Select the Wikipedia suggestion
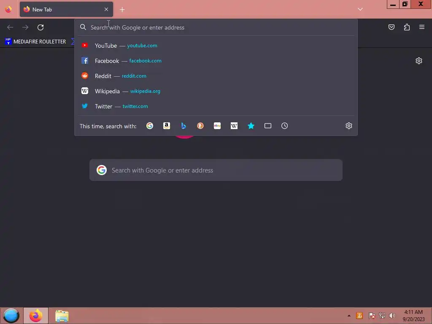Image resolution: width=432 pixels, height=324 pixels. click(216, 91)
